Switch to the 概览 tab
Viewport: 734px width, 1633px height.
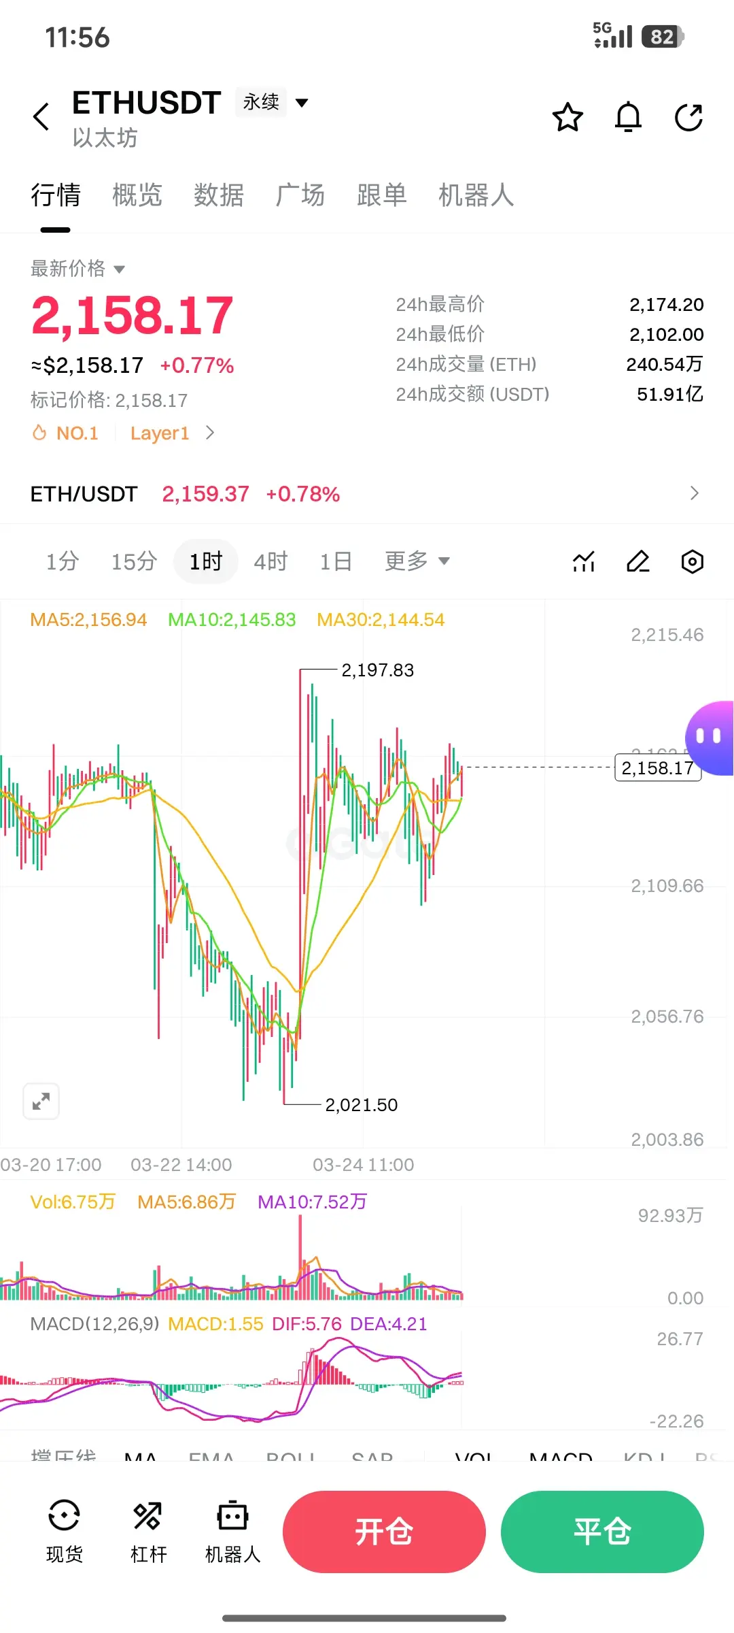[137, 195]
